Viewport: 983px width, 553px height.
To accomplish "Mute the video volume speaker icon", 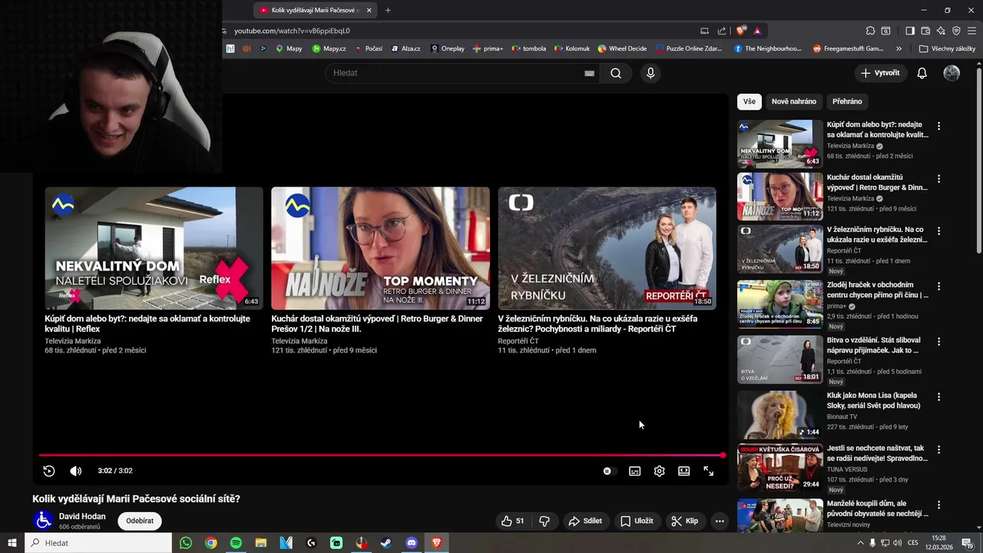I will (75, 471).
